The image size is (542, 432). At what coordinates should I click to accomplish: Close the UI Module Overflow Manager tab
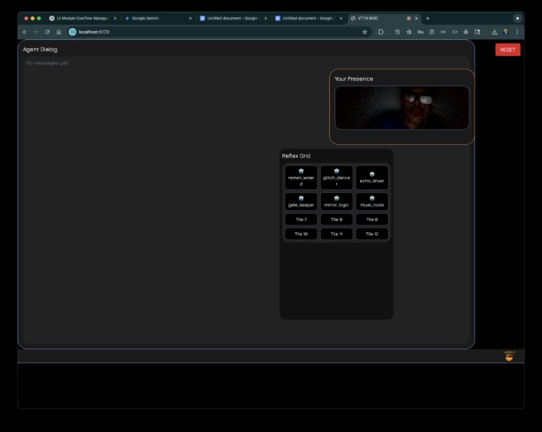[x=115, y=18]
